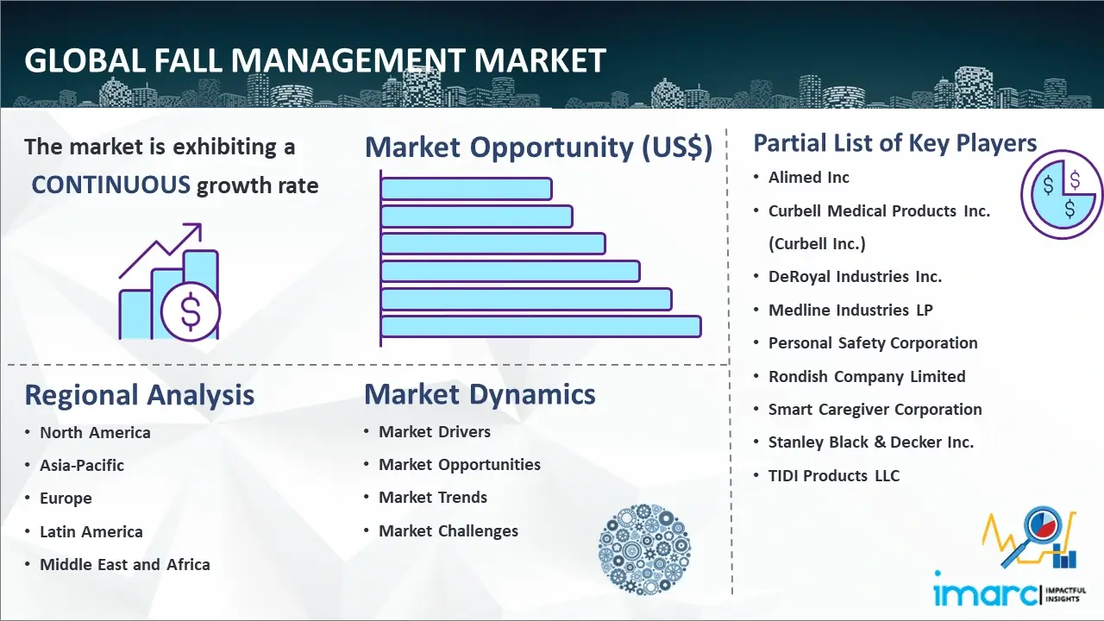Click Stanley Black & Decker Inc.

click(871, 442)
